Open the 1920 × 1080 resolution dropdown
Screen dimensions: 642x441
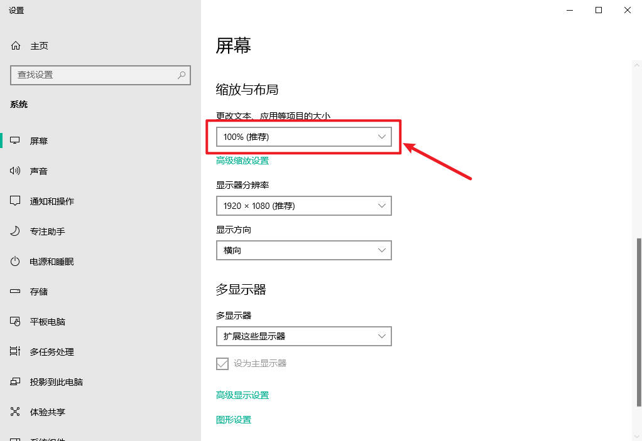pos(304,206)
